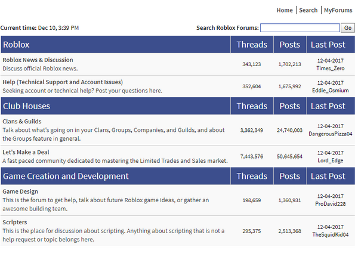The height and width of the screenshot is (260, 358).
Task: Open the Clans & Guilds forum
Action: (x=22, y=122)
